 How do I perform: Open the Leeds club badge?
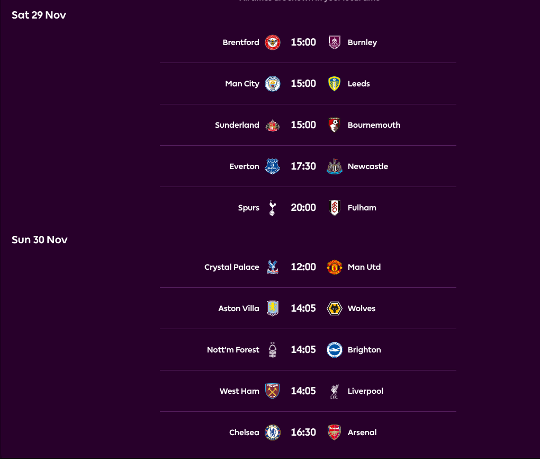pos(335,83)
